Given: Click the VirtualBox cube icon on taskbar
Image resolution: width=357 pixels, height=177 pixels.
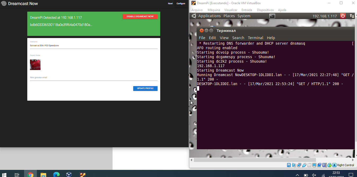Looking at the screenshot, I should 69,175.
